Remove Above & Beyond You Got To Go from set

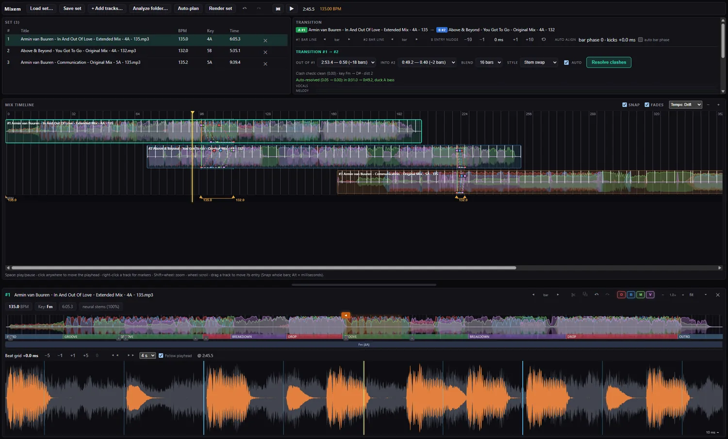click(265, 52)
